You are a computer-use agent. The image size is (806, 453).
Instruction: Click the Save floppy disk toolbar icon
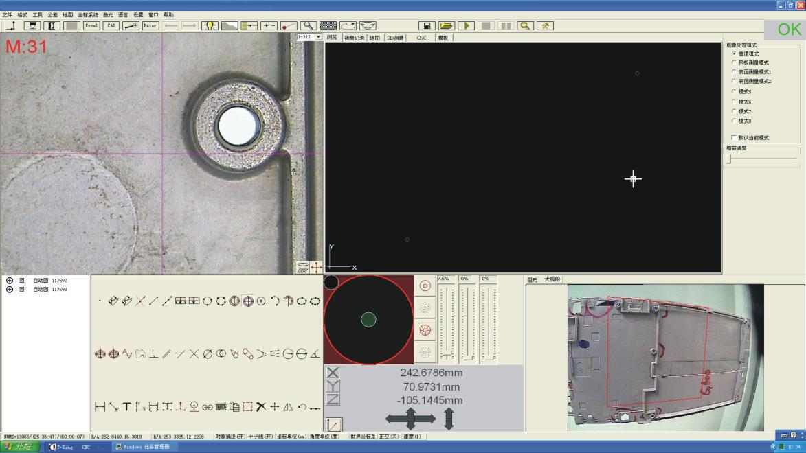(428, 25)
